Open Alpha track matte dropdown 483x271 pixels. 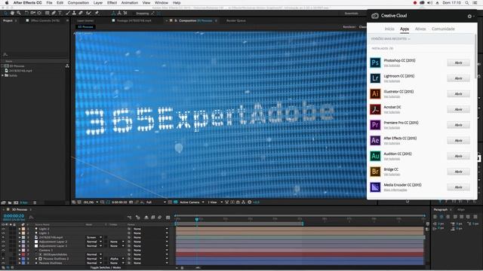(x=117, y=259)
